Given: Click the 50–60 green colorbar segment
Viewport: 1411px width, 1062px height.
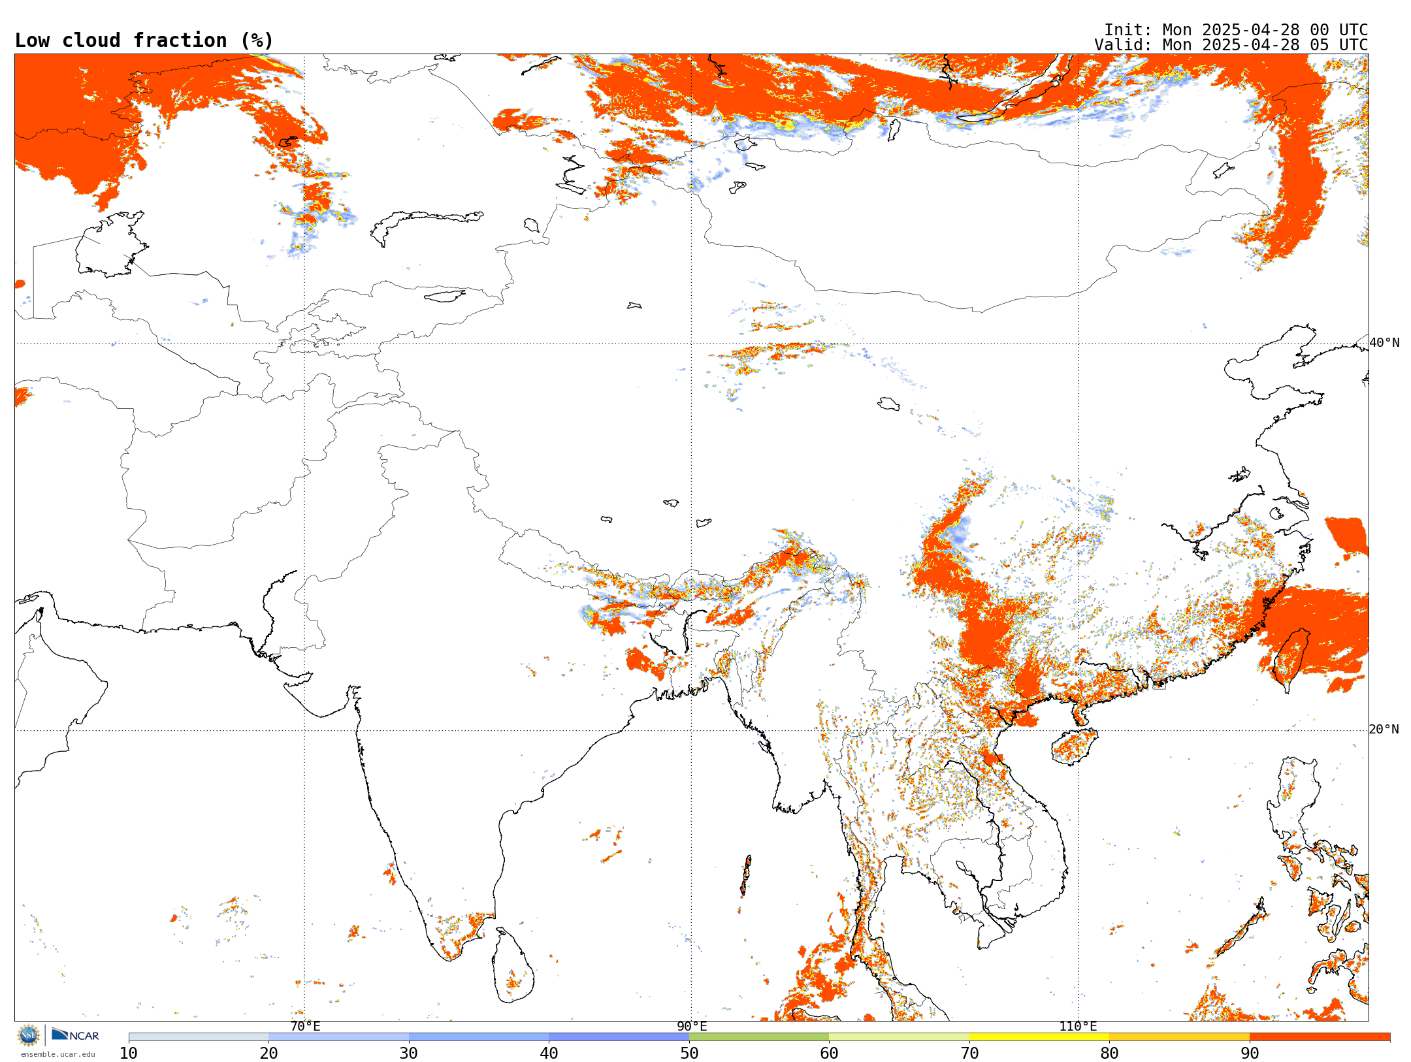Looking at the screenshot, I should click(759, 1037).
